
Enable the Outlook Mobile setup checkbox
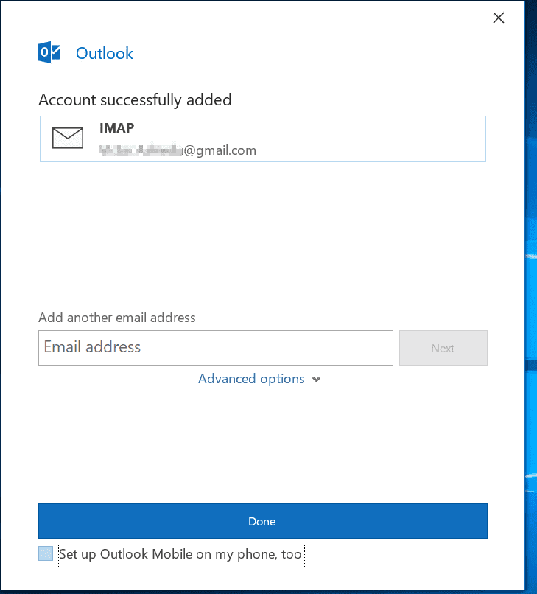[46, 554]
